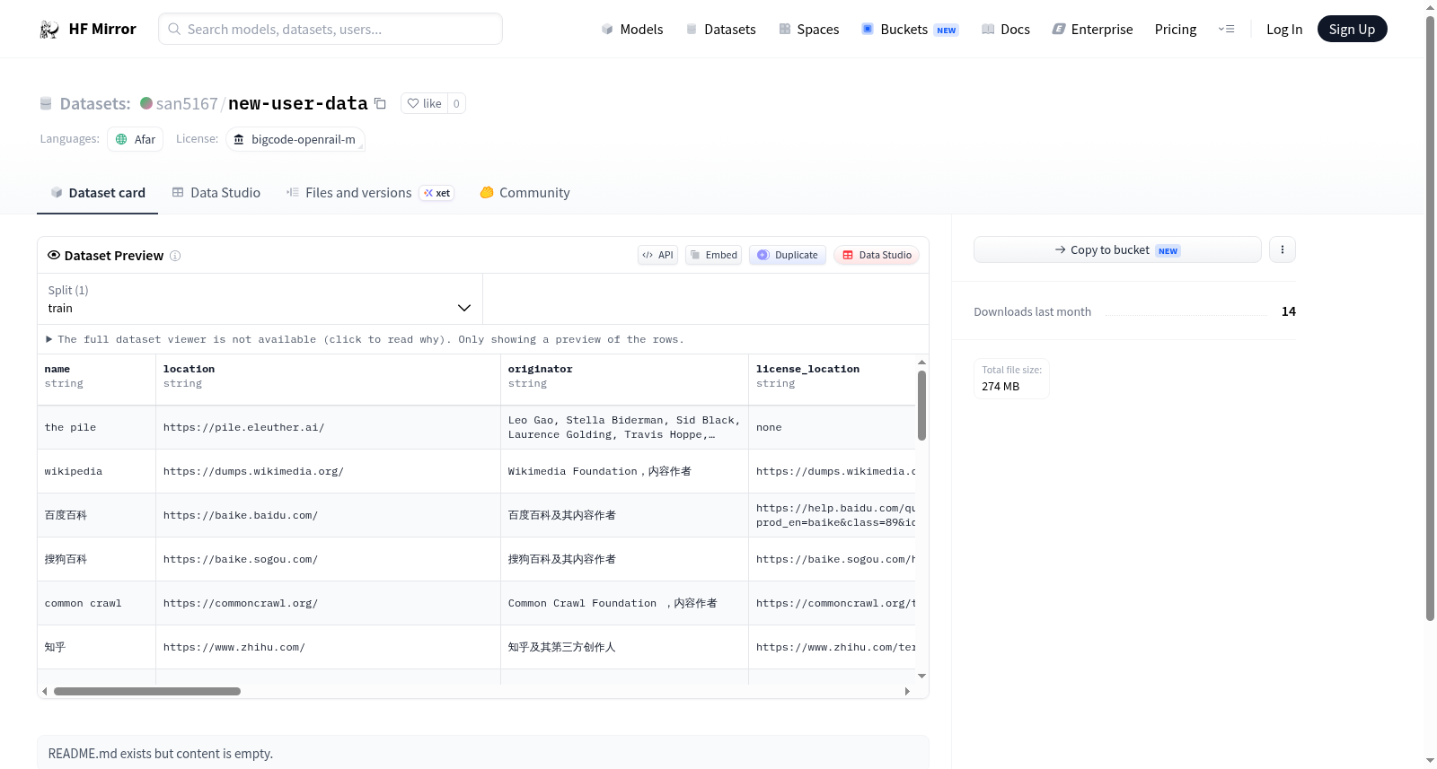This screenshot has height=769, width=1437.
Task: Click the Afar language tag
Action: (136, 139)
